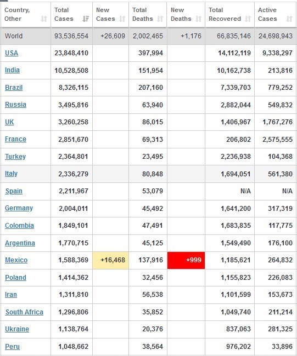The image size is (297, 356).
Task: Sort by Total Cases descending icon
Action: click(x=86, y=19)
